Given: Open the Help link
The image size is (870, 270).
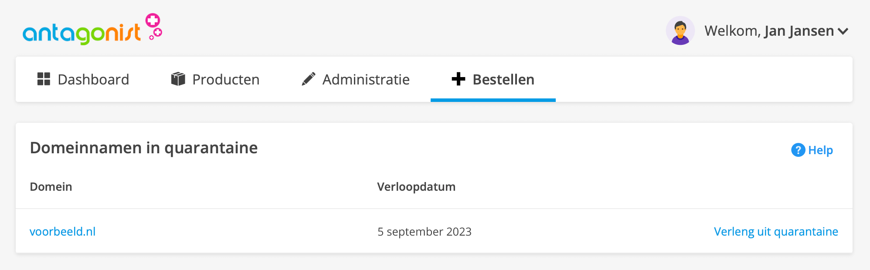Looking at the screenshot, I should pos(820,150).
